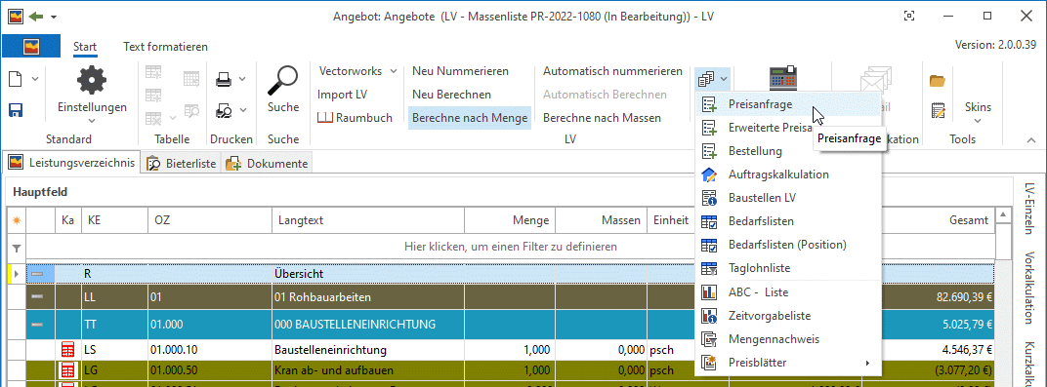Toggle Berechne nach Menge option
The width and height of the screenshot is (1047, 387).
coord(470,118)
